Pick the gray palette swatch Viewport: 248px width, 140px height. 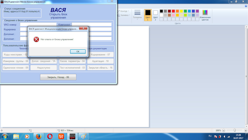click(x=165, y=11)
